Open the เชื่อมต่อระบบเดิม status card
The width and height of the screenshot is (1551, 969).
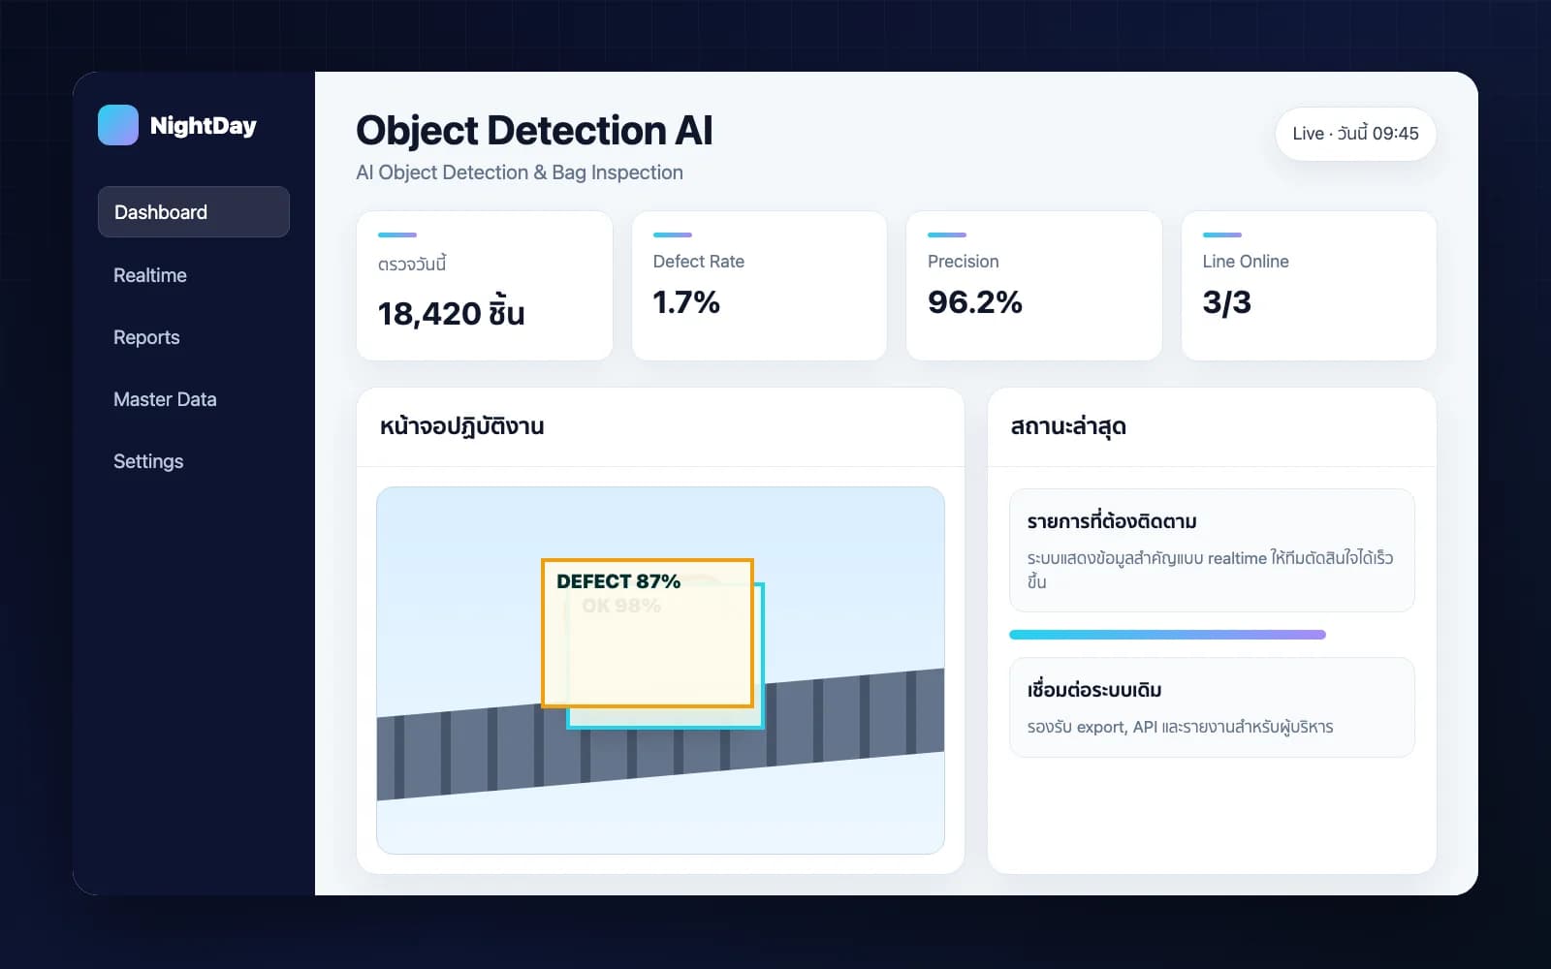[x=1212, y=707]
